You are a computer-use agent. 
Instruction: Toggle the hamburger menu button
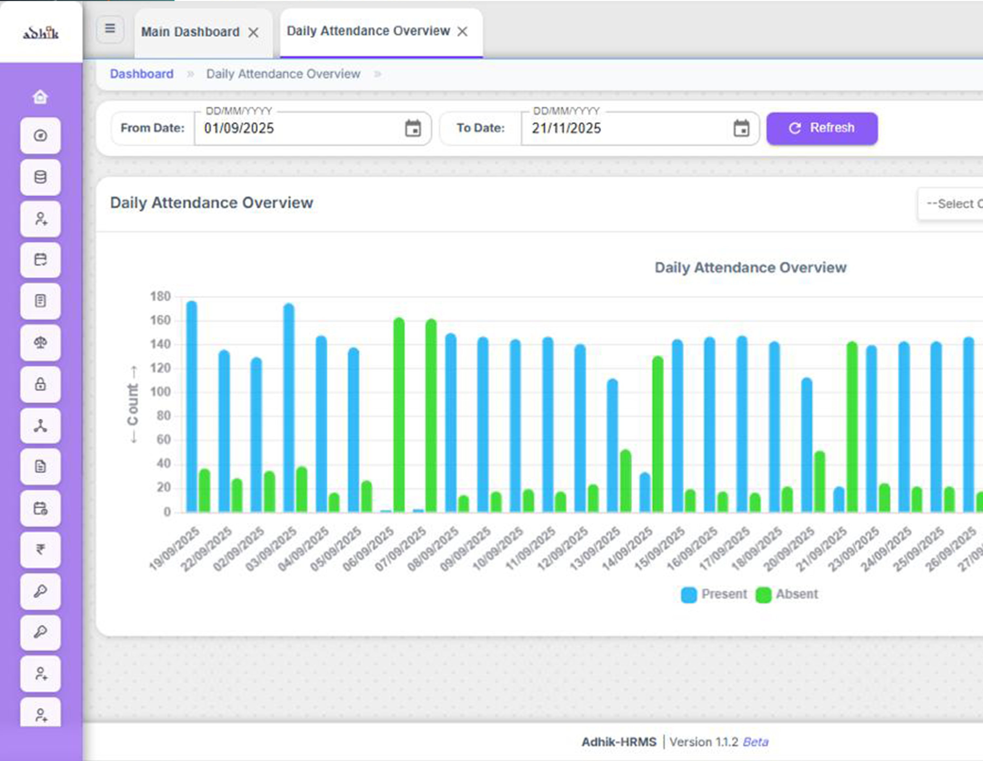coord(110,29)
